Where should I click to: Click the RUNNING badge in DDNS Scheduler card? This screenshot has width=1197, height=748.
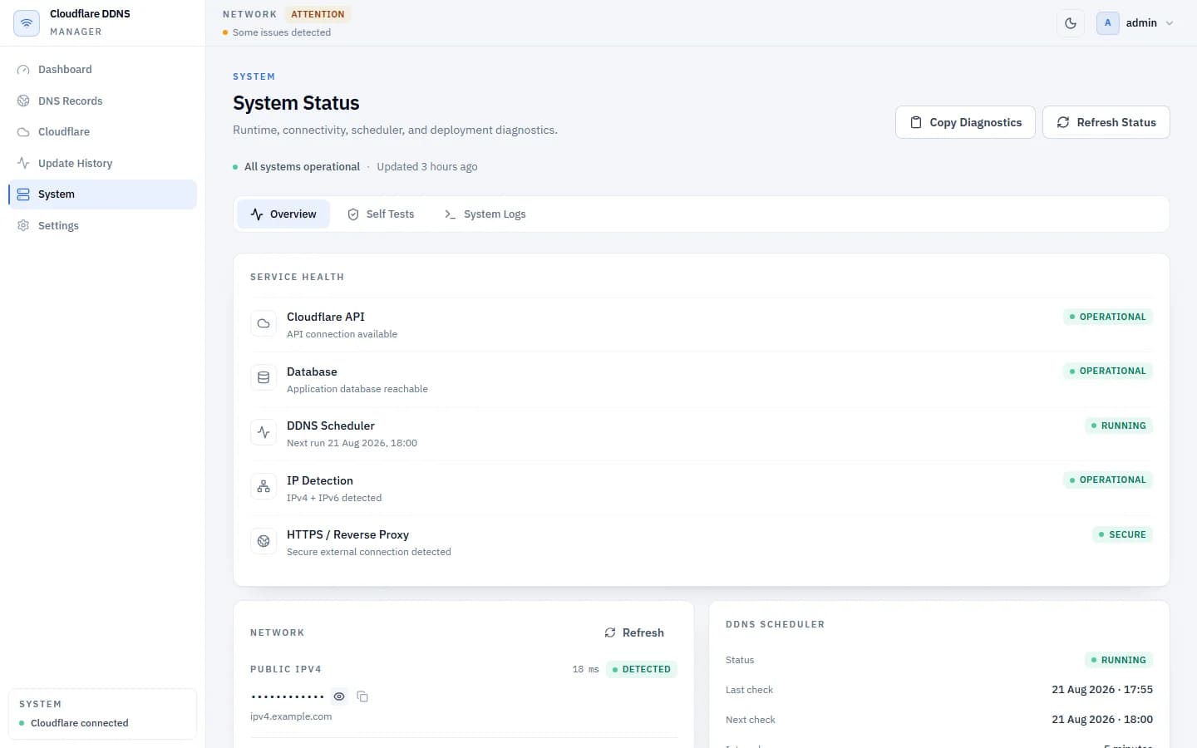1118,660
